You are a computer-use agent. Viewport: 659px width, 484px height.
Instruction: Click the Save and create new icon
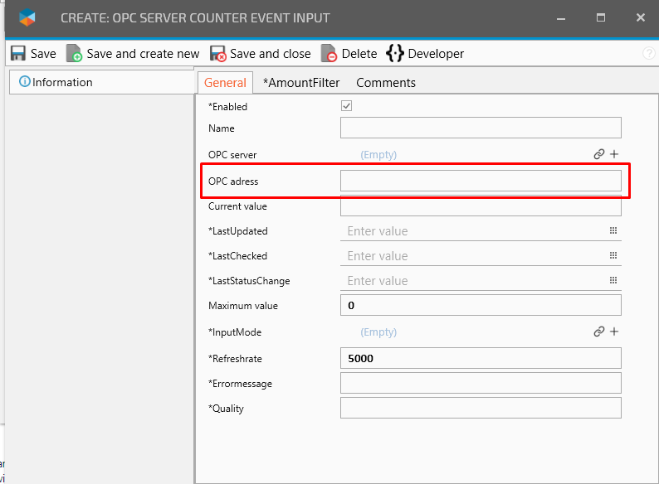74,54
